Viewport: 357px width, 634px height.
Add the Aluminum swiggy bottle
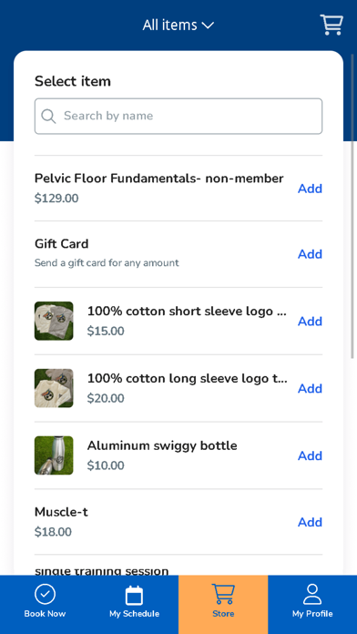click(311, 455)
